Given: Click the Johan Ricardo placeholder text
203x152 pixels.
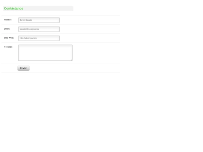Looking at the screenshot, I should coord(26,20).
